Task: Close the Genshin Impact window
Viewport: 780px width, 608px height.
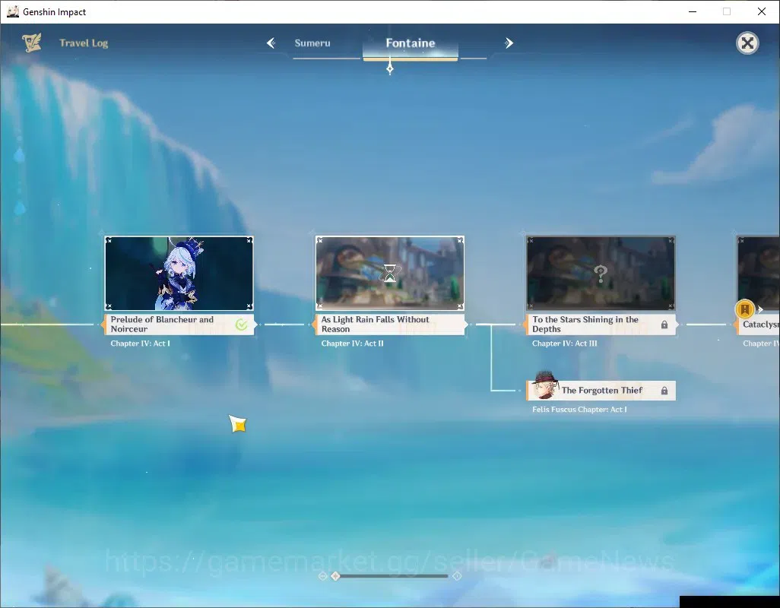Action: coord(762,11)
